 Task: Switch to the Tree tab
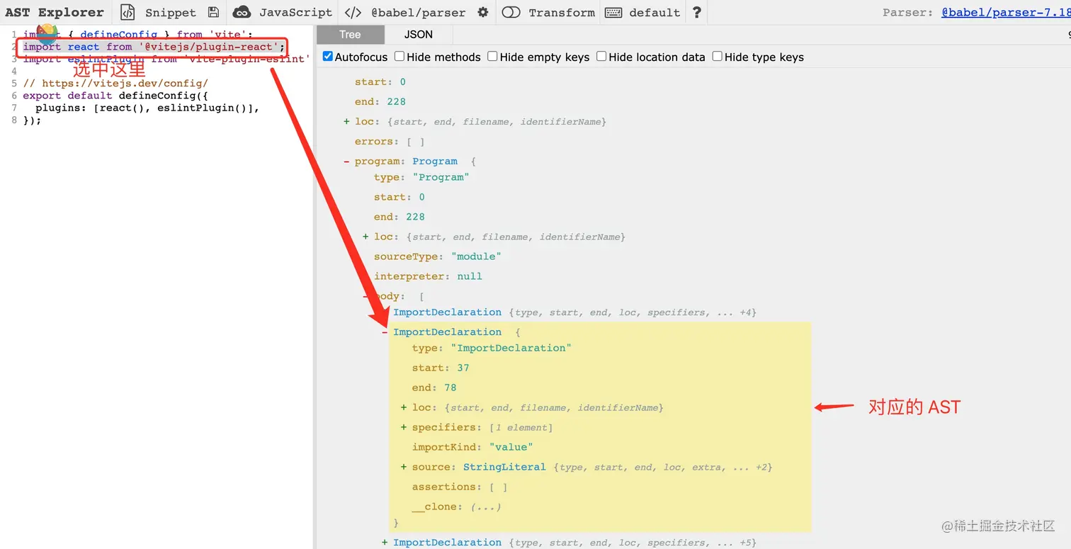tap(350, 34)
